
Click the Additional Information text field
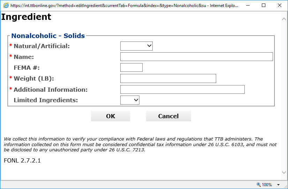[182, 90]
